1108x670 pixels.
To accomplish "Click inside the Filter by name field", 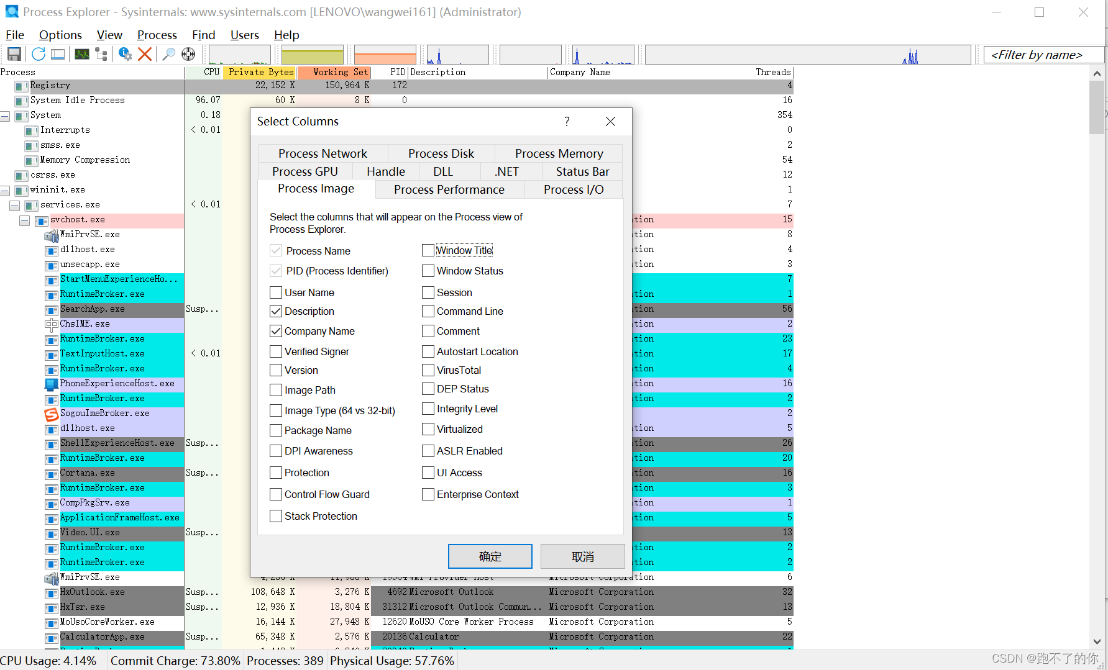I will pyautogui.click(x=1044, y=55).
